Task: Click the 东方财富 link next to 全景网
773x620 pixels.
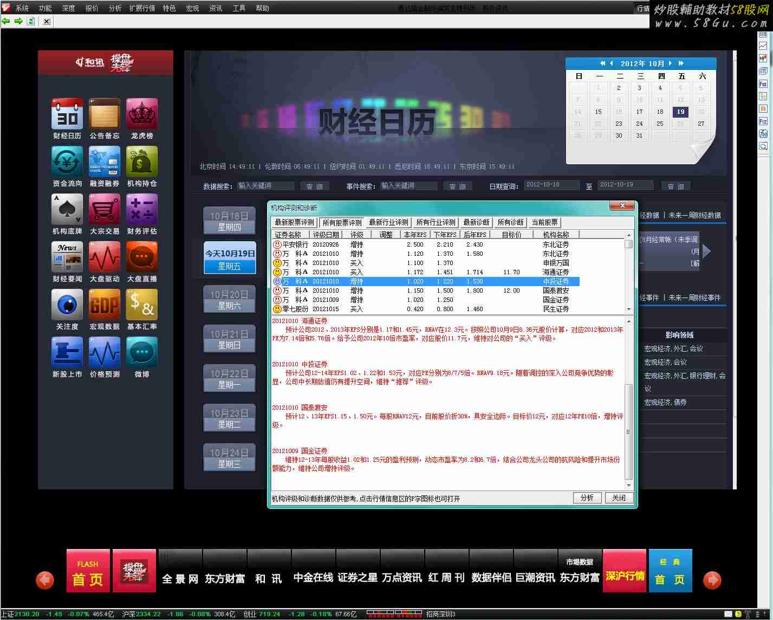Action: pos(225,578)
